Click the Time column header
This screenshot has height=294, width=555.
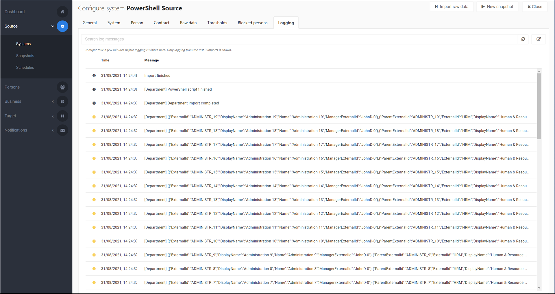point(105,60)
